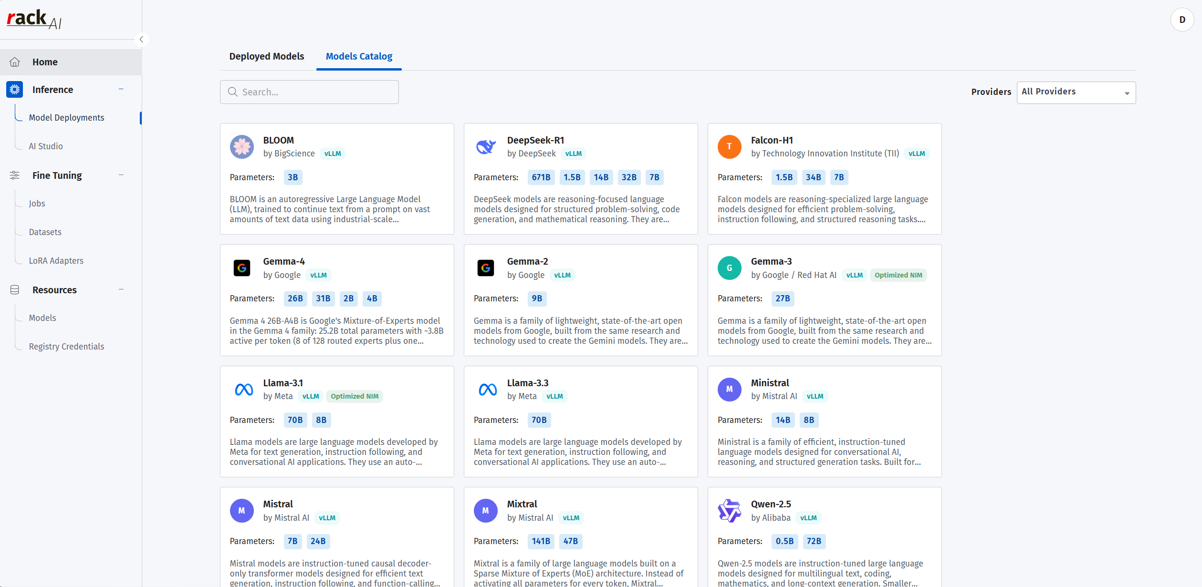Collapse the Fine Tuning section
The height and width of the screenshot is (587, 1202).
[x=121, y=175]
